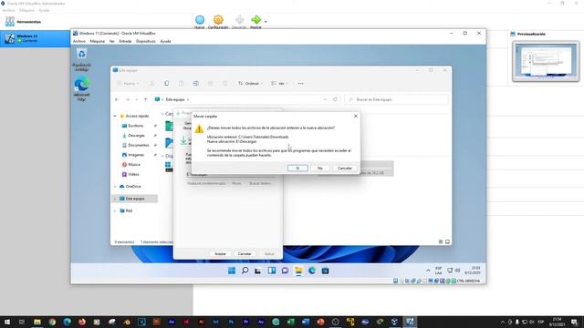
Task: Confirm moving files with the Sí button
Action: 297,168
